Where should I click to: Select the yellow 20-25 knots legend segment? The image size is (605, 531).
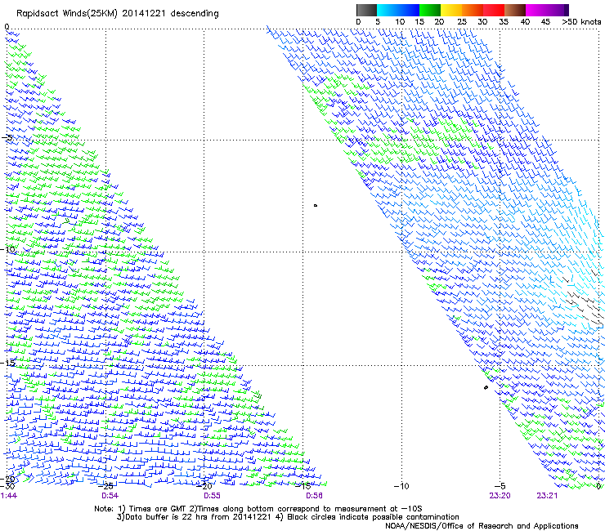coord(451,10)
